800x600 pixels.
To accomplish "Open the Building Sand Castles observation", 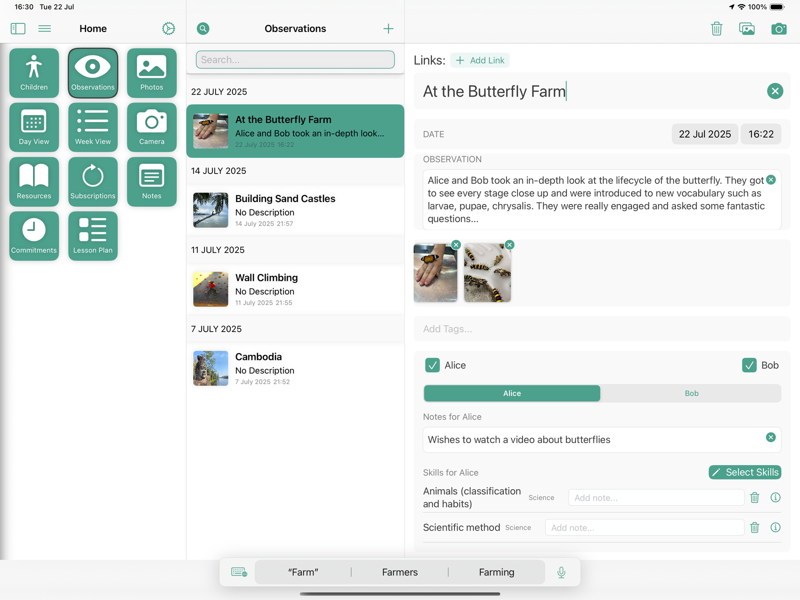I will pyautogui.click(x=295, y=210).
